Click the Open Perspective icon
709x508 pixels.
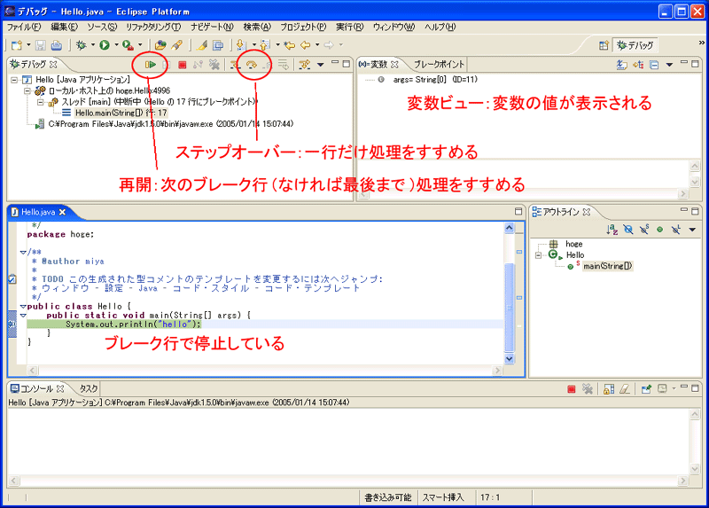coord(604,45)
